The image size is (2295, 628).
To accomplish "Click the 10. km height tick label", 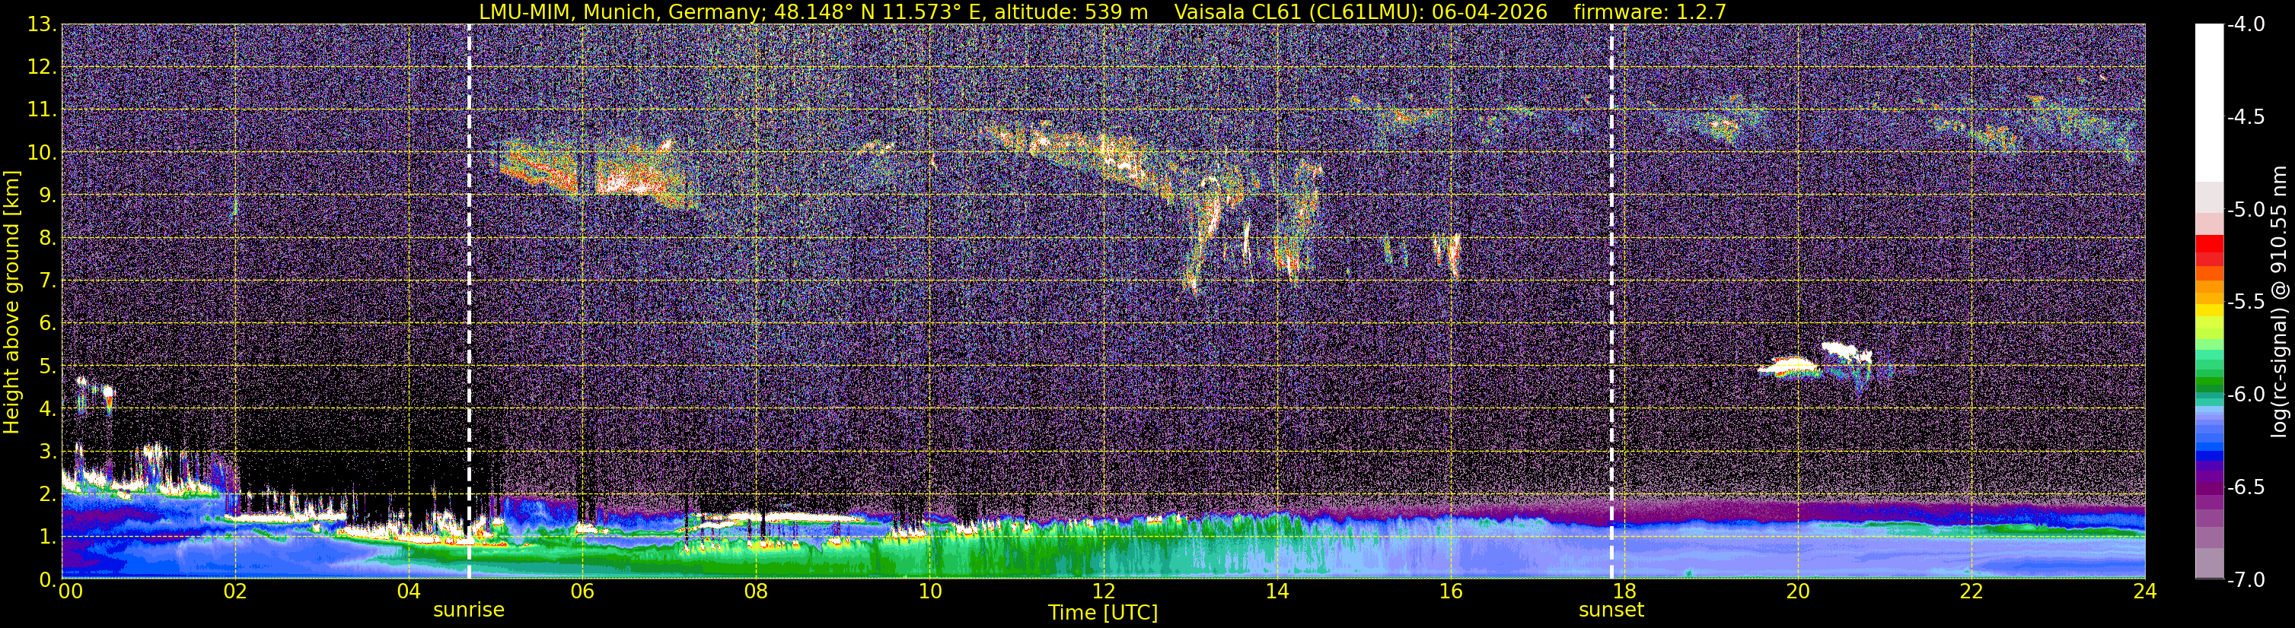I will click(x=37, y=152).
